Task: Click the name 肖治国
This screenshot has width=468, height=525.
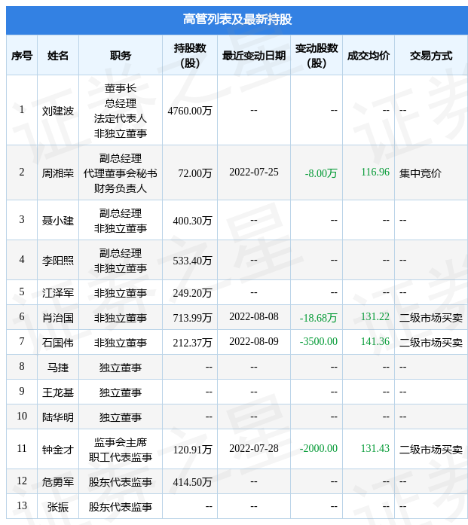Action: (x=58, y=318)
